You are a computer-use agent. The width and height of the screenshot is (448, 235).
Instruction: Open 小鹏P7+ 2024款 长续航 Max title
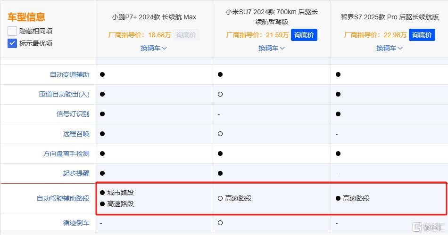pyautogui.click(x=154, y=17)
